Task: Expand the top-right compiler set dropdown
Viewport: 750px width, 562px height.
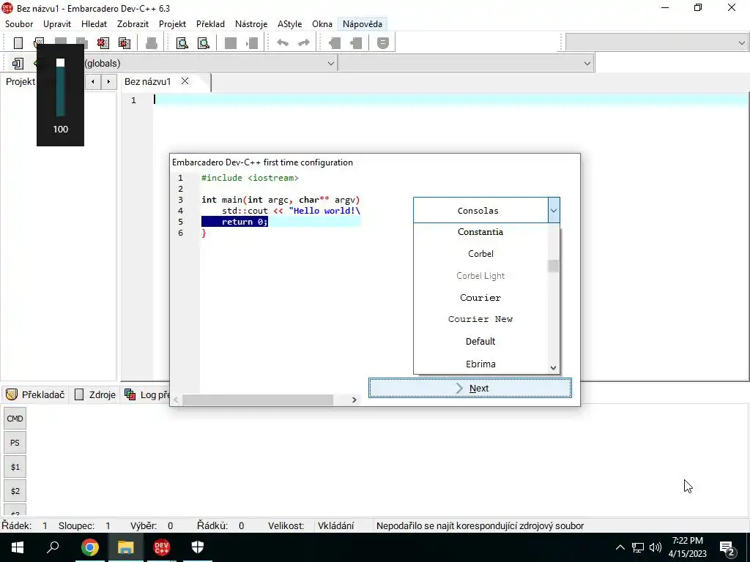Action: coord(741,42)
